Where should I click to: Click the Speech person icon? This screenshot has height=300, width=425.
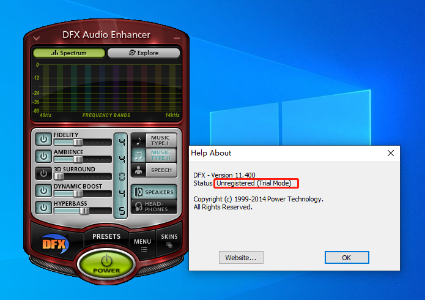(139, 170)
